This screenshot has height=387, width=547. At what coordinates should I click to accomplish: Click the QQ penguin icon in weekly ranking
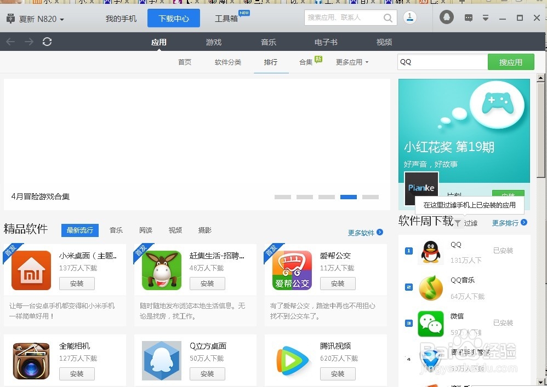pyautogui.click(x=431, y=252)
